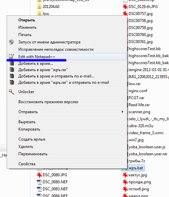Screen dimensions: 169x197
Task: Open Исправление неполадок совместимости
Action: tap(56, 49)
